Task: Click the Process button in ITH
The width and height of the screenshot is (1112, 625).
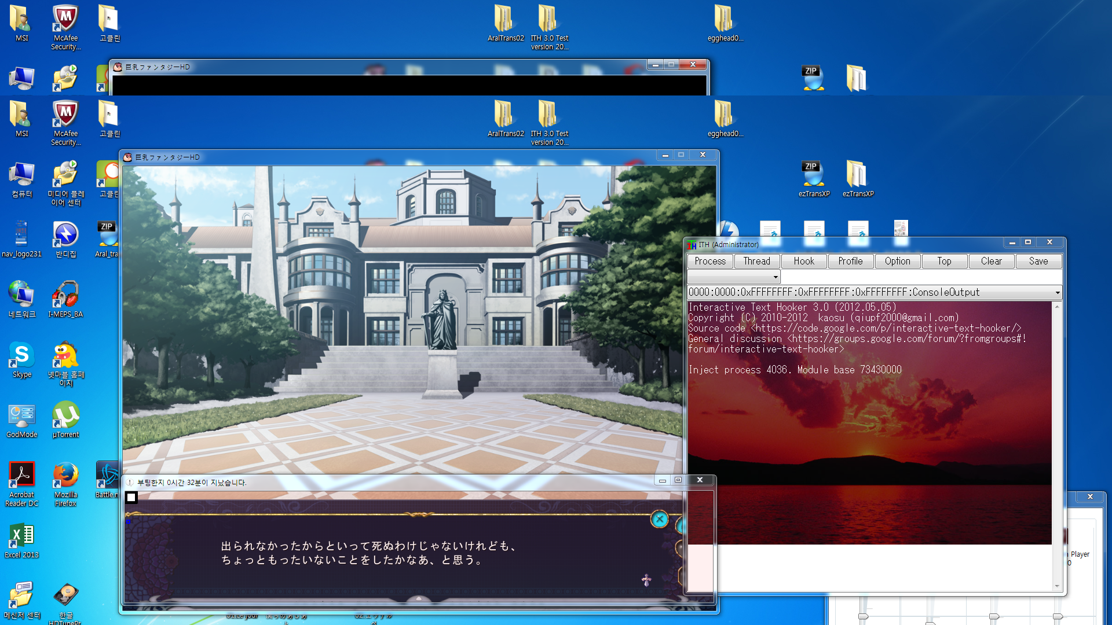Action: (709, 261)
